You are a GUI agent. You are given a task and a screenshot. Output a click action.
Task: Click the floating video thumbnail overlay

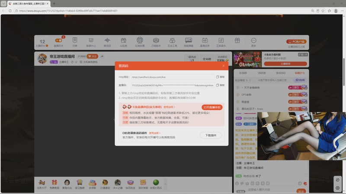pos(301,136)
